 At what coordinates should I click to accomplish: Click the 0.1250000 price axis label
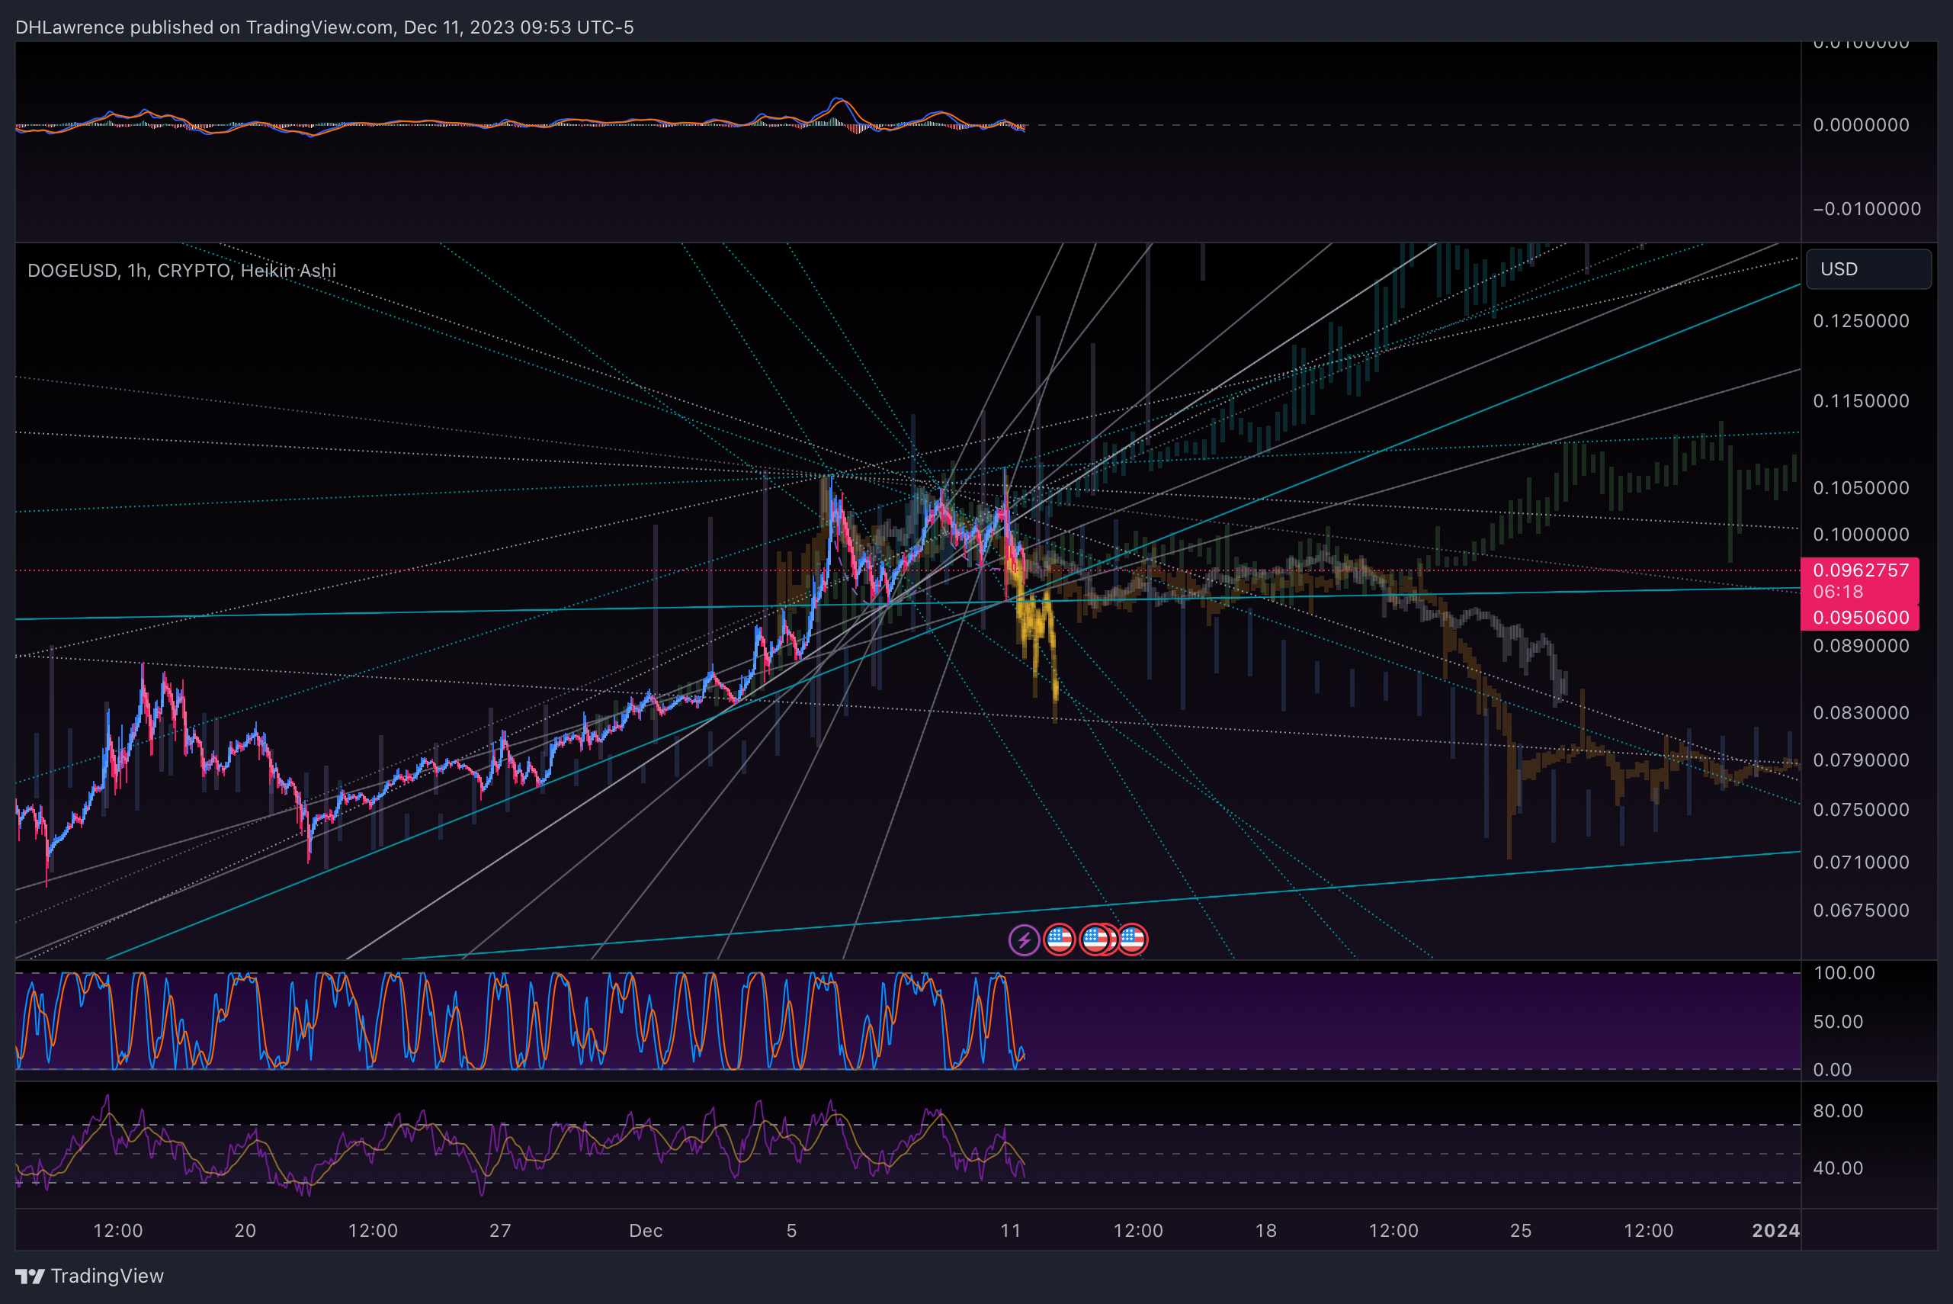(x=1861, y=321)
